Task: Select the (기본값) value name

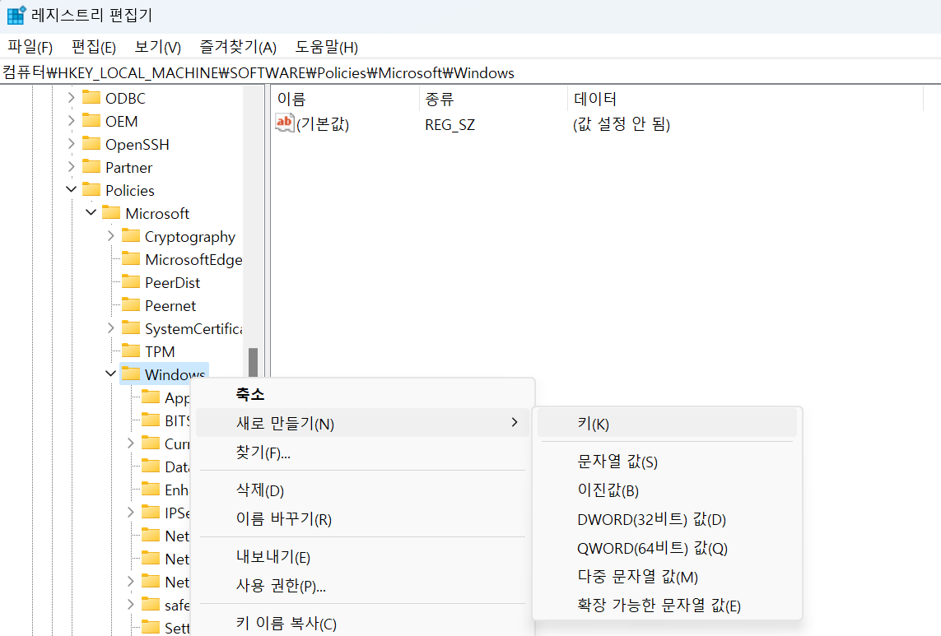Action: (x=323, y=123)
